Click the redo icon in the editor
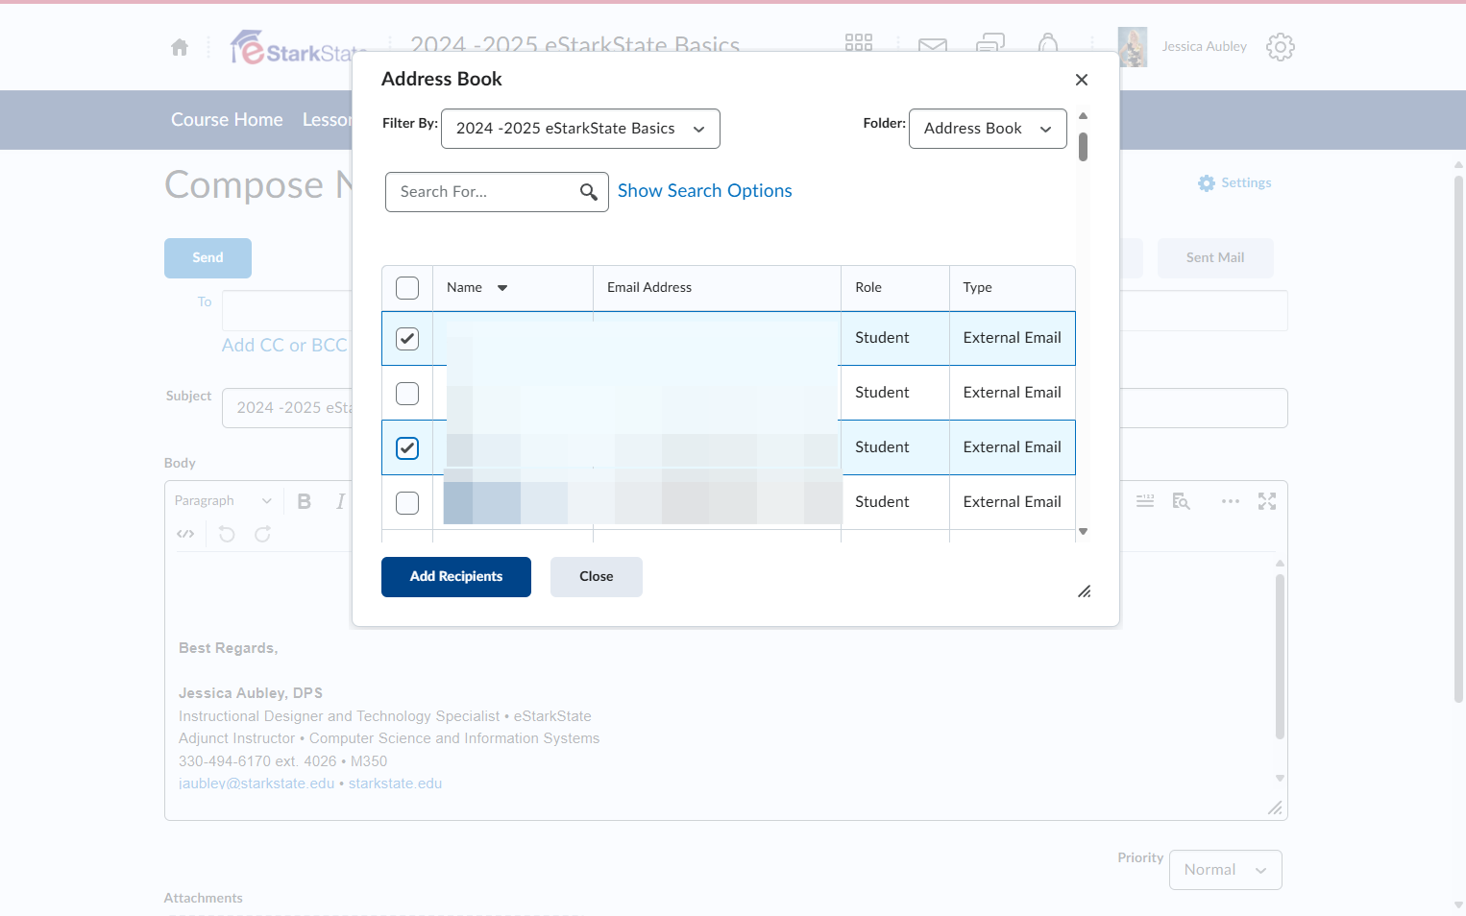The height and width of the screenshot is (916, 1466). point(262,534)
